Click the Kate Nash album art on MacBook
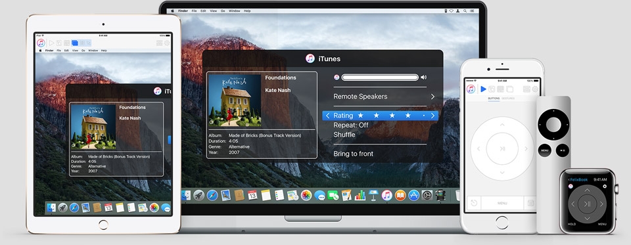The image size is (631, 245). click(235, 100)
